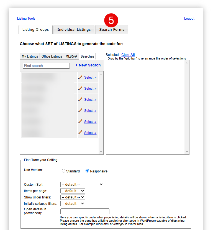Click the + New Search link
213x230 pixels.
pos(88,65)
